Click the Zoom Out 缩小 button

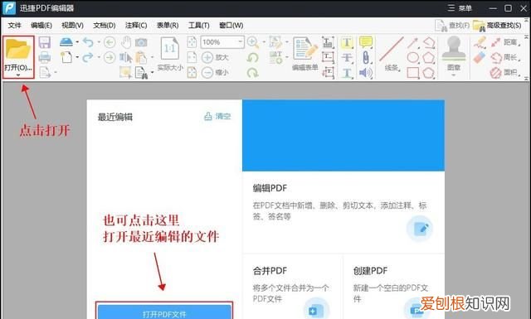(x=215, y=72)
